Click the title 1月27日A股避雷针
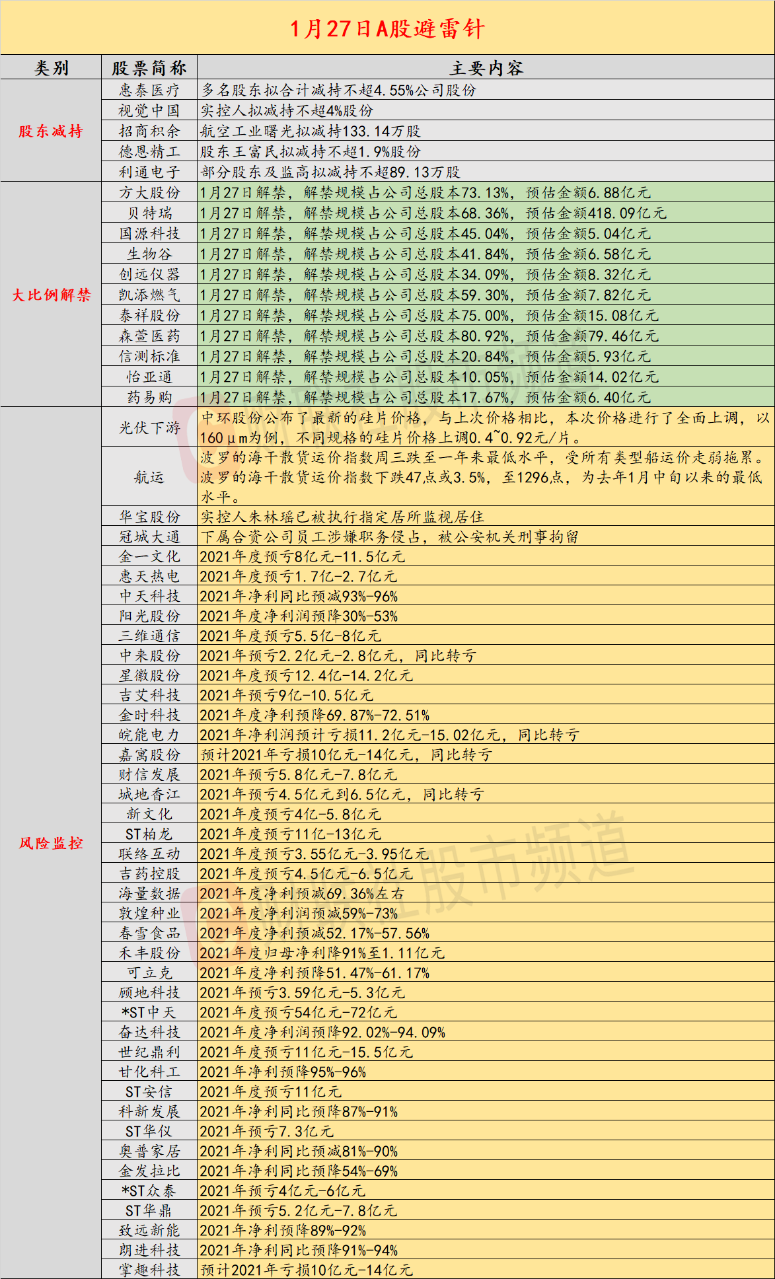 click(x=387, y=29)
